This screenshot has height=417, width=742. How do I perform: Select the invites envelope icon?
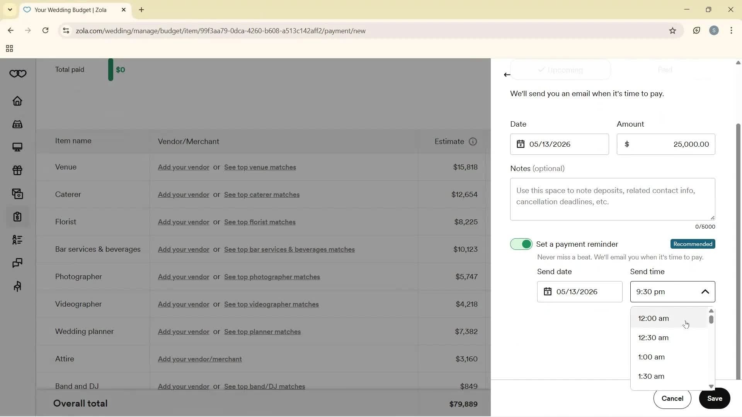pyautogui.click(x=17, y=194)
